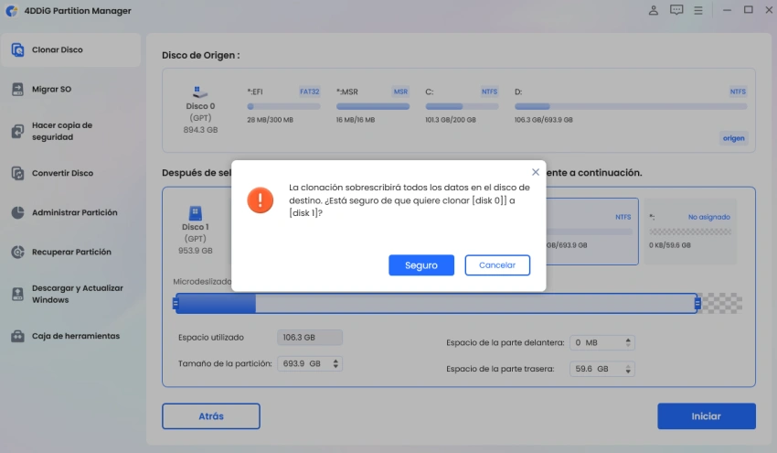
Task: Click the 953.9 GB Disco 1 capacity text
Action: pyautogui.click(x=196, y=251)
